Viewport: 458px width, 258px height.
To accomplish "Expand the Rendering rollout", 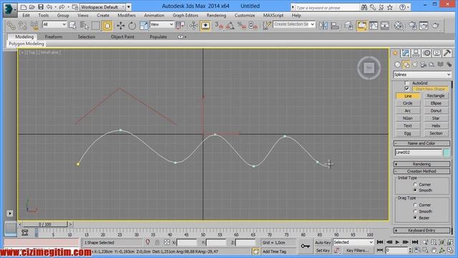I will point(422,164).
